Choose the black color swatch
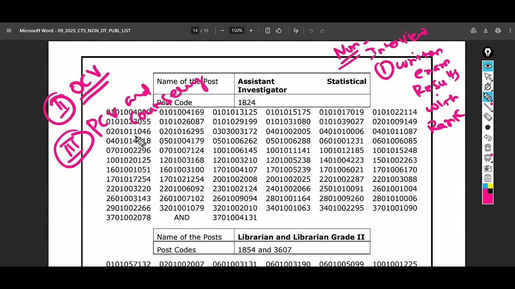Image resolution: width=515 pixels, height=289 pixels. point(490,191)
